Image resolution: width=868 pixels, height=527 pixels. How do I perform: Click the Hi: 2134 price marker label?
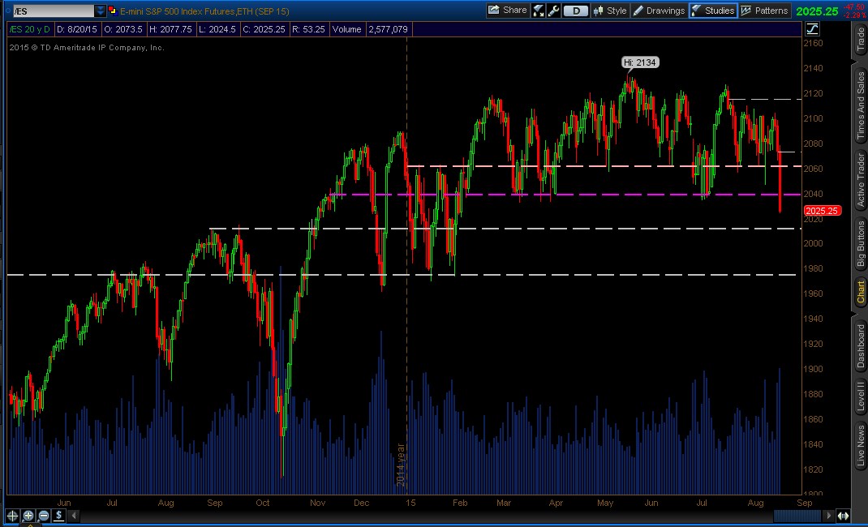[x=640, y=62]
